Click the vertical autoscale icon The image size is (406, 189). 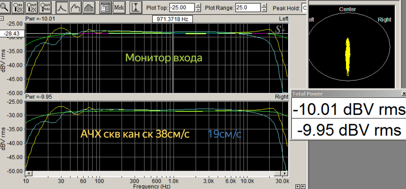135,7
